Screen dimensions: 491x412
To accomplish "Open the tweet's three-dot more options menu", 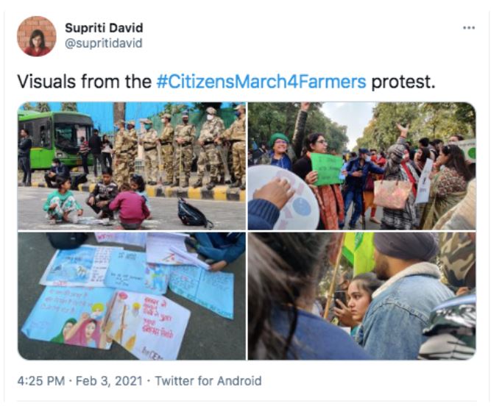I will click(469, 28).
